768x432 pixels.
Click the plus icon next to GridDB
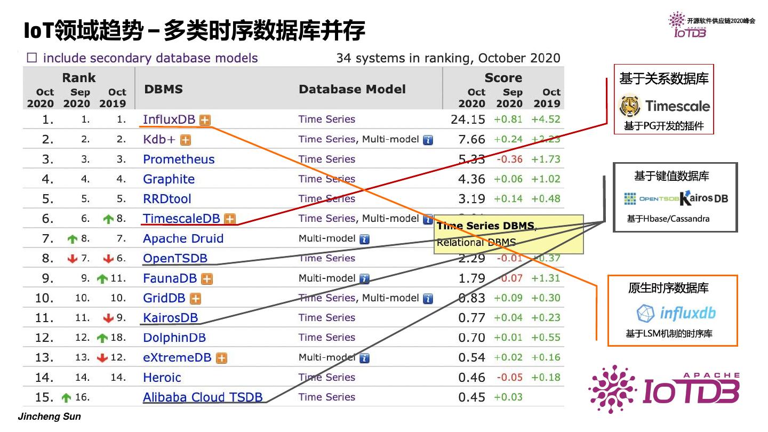click(x=196, y=299)
